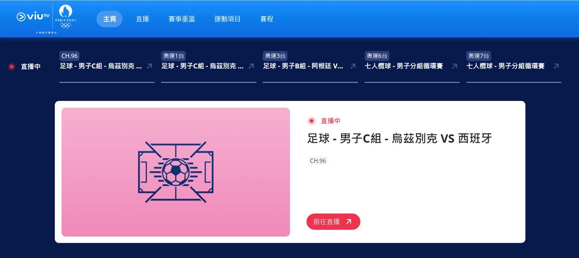Click the red live indicator beside 直播中
This screenshot has width=579, height=258.
click(12, 67)
